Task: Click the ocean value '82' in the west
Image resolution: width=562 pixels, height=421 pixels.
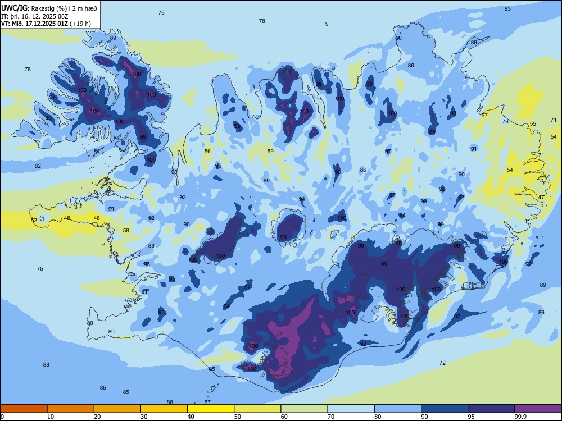Action: coord(38,166)
